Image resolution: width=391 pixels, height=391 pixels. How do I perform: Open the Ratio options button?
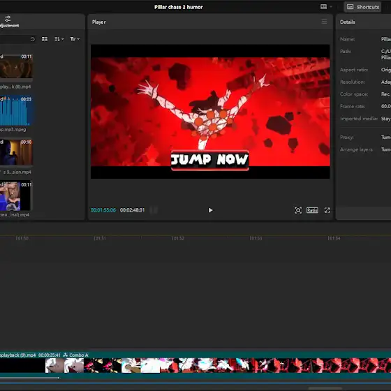tap(312, 210)
